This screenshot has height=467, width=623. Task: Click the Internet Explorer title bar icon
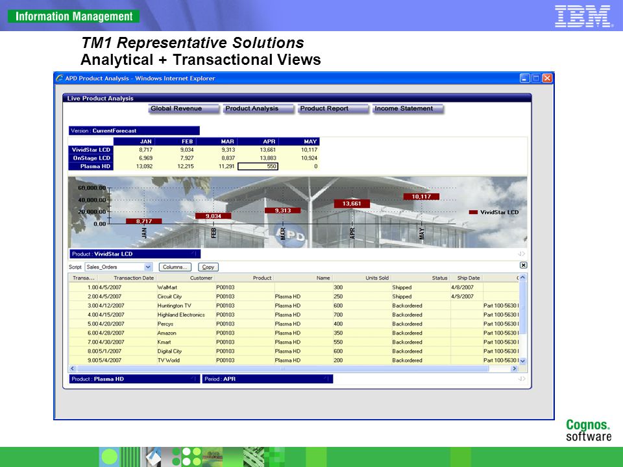(x=60, y=78)
